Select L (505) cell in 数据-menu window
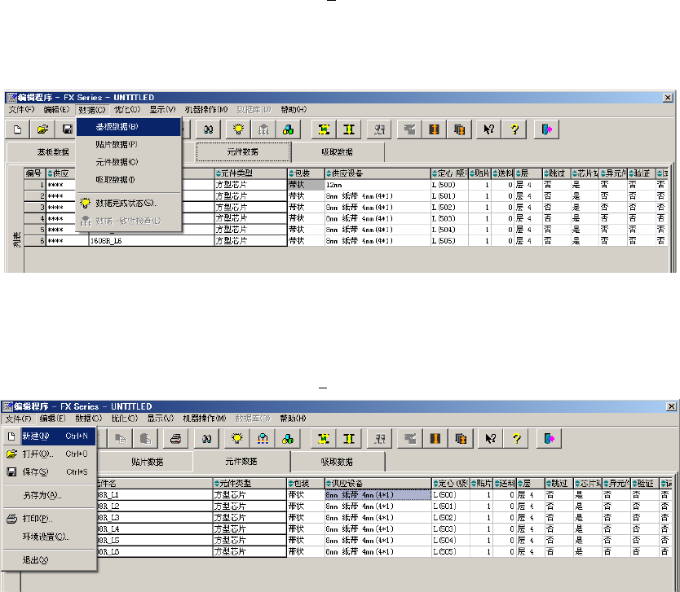Viewport: 680px width, 592px height. click(x=449, y=241)
